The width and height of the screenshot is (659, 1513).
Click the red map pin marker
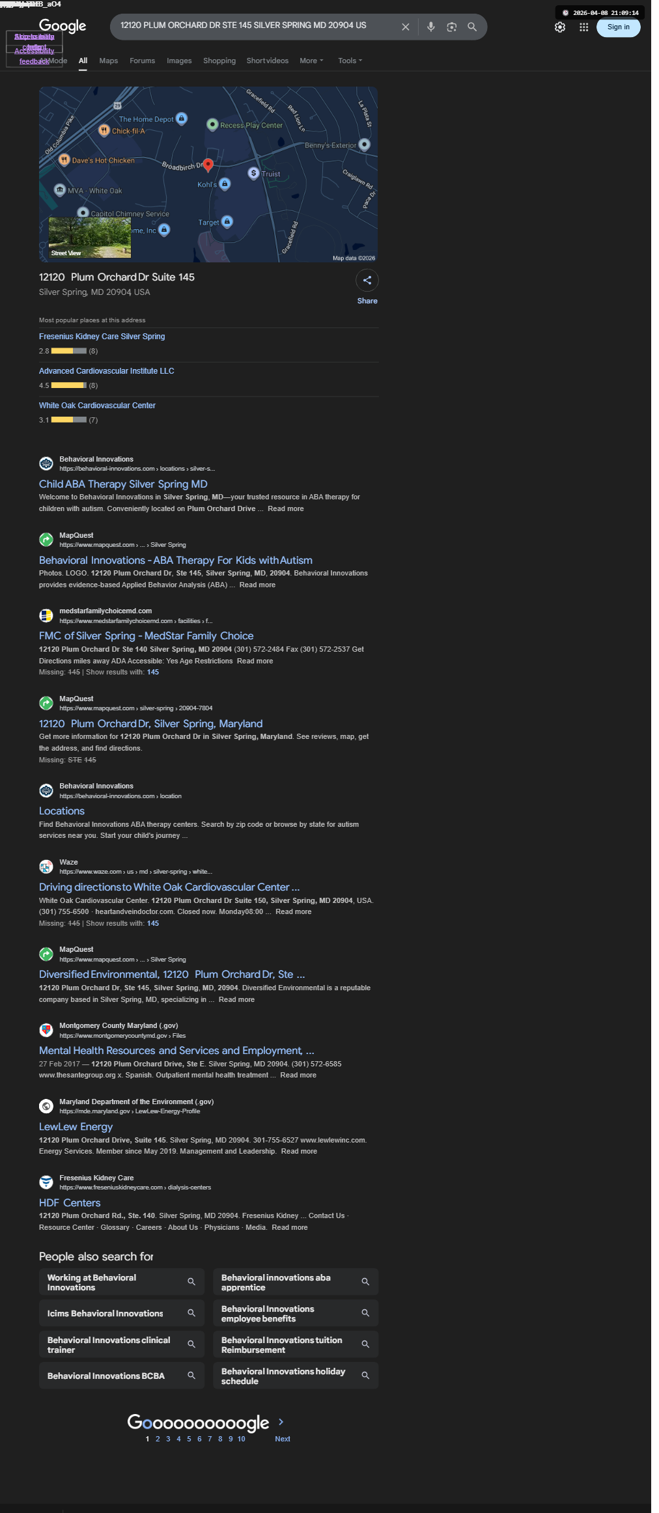(208, 165)
